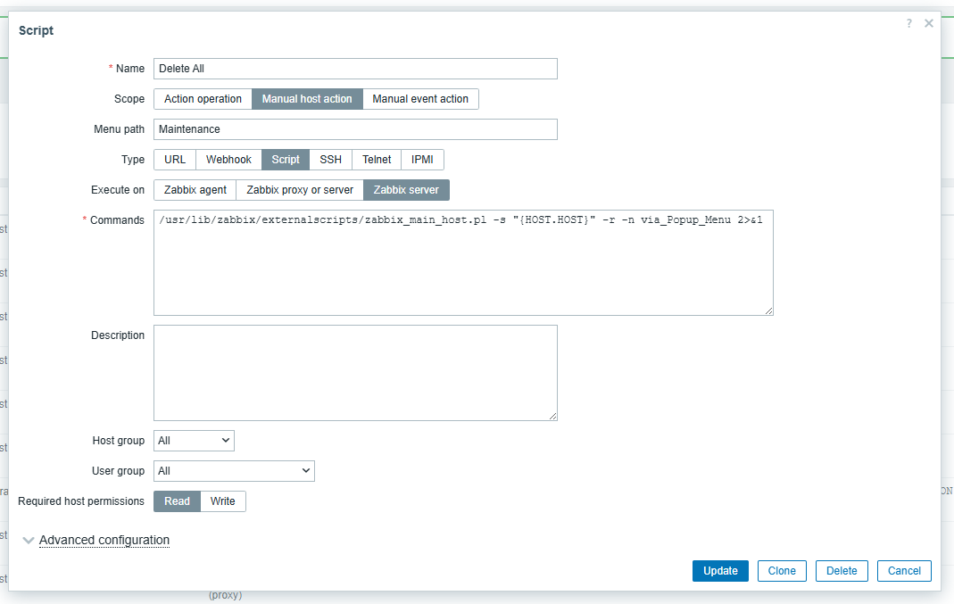Select Action operation scope
Viewport: 954px width, 604px height.
pos(203,99)
